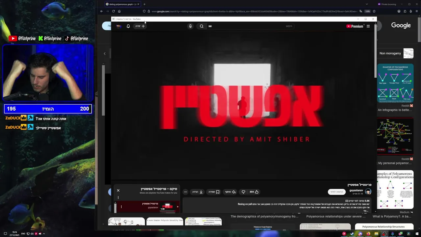Open the 130% zoom level indicator
The image size is (421, 237).
tap(367, 11)
